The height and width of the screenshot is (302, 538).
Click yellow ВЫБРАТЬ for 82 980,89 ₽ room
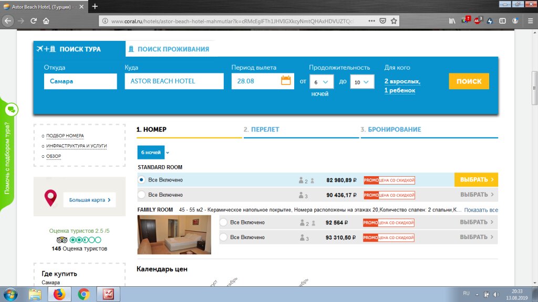[476, 180]
